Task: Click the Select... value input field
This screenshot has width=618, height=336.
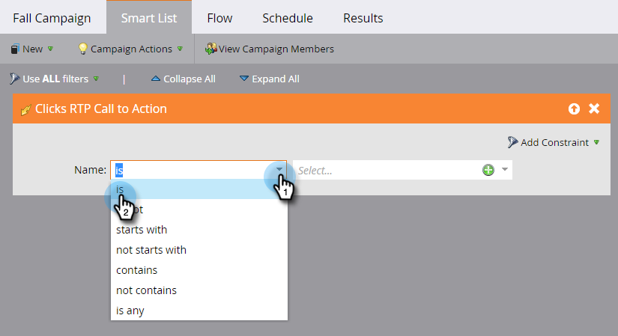Action: (386, 170)
